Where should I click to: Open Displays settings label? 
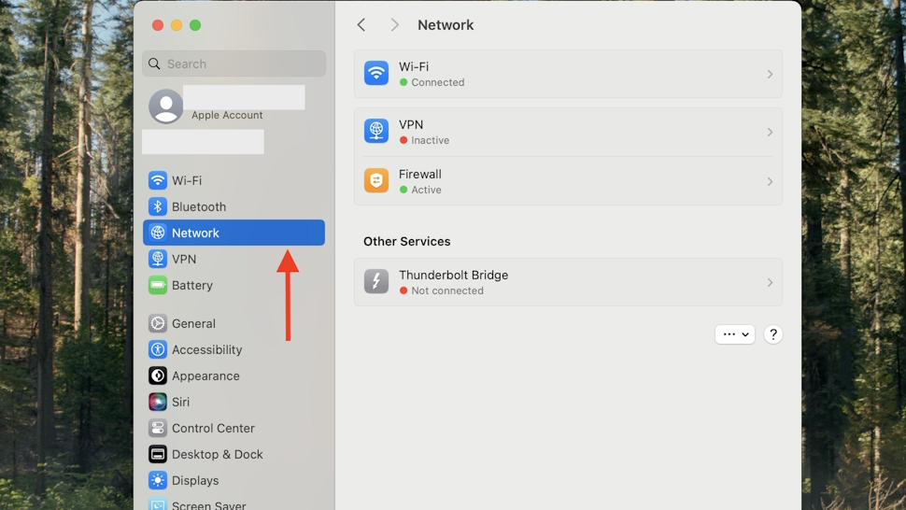pos(195,480)
